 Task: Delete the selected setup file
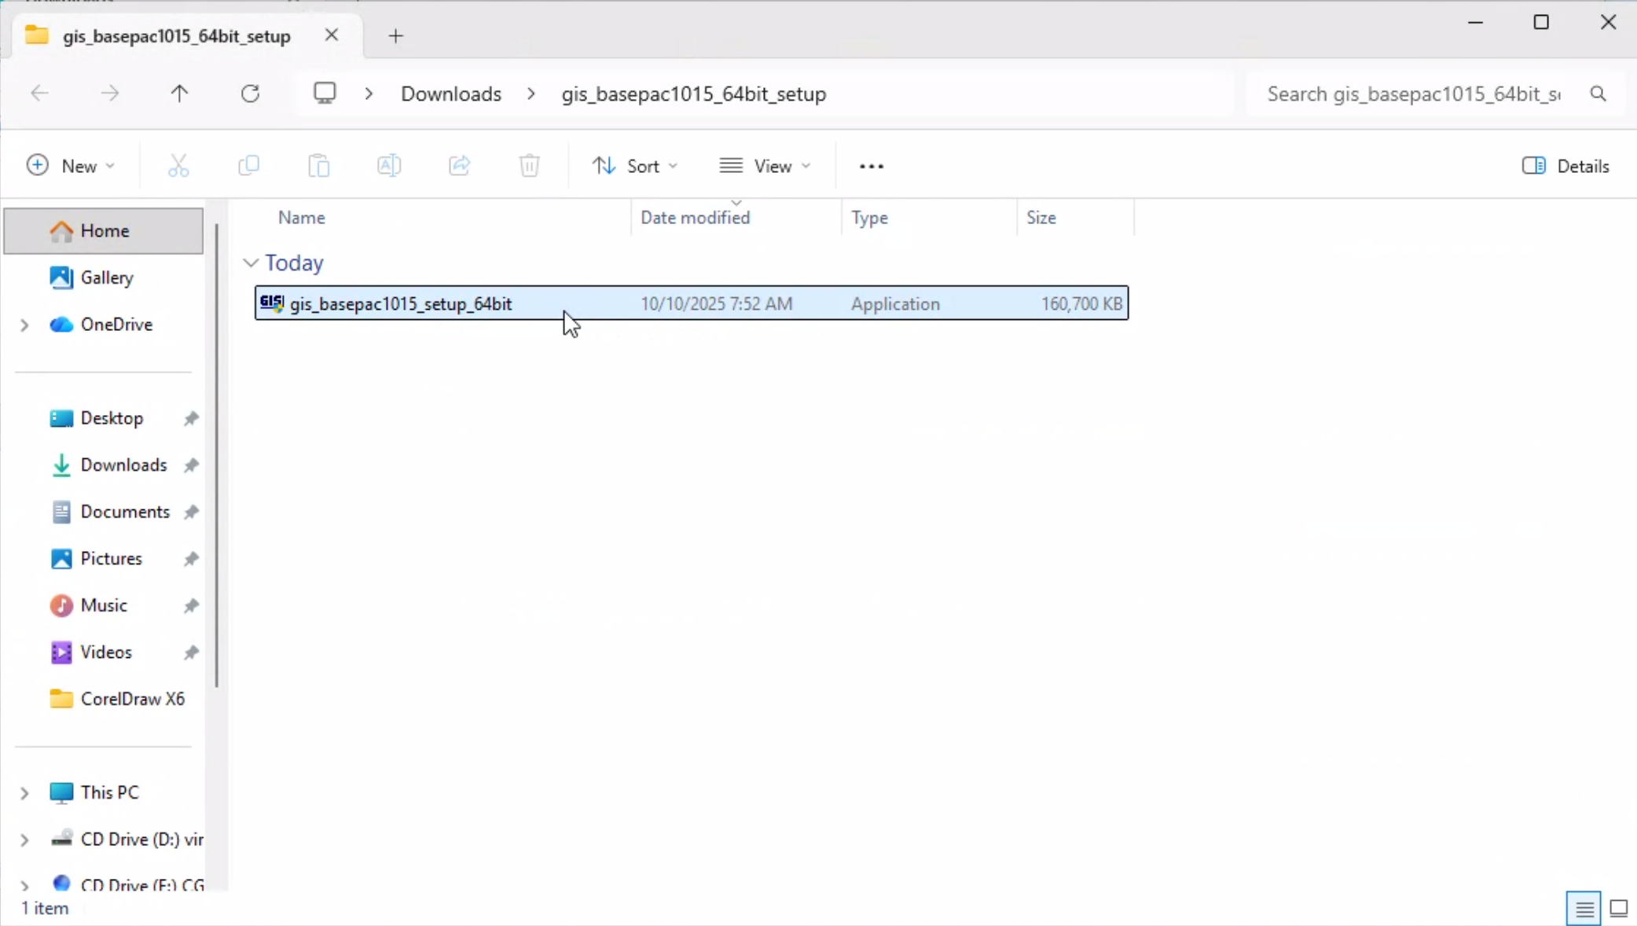(x=529, y=165)
